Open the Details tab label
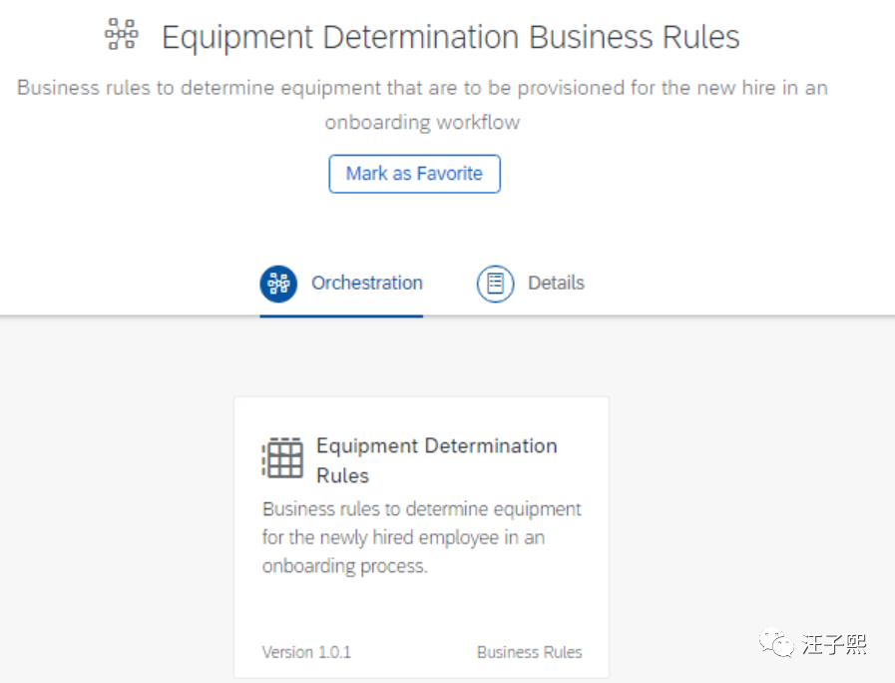The height and width of the screenshot is (683, 895). pos(556,283)
